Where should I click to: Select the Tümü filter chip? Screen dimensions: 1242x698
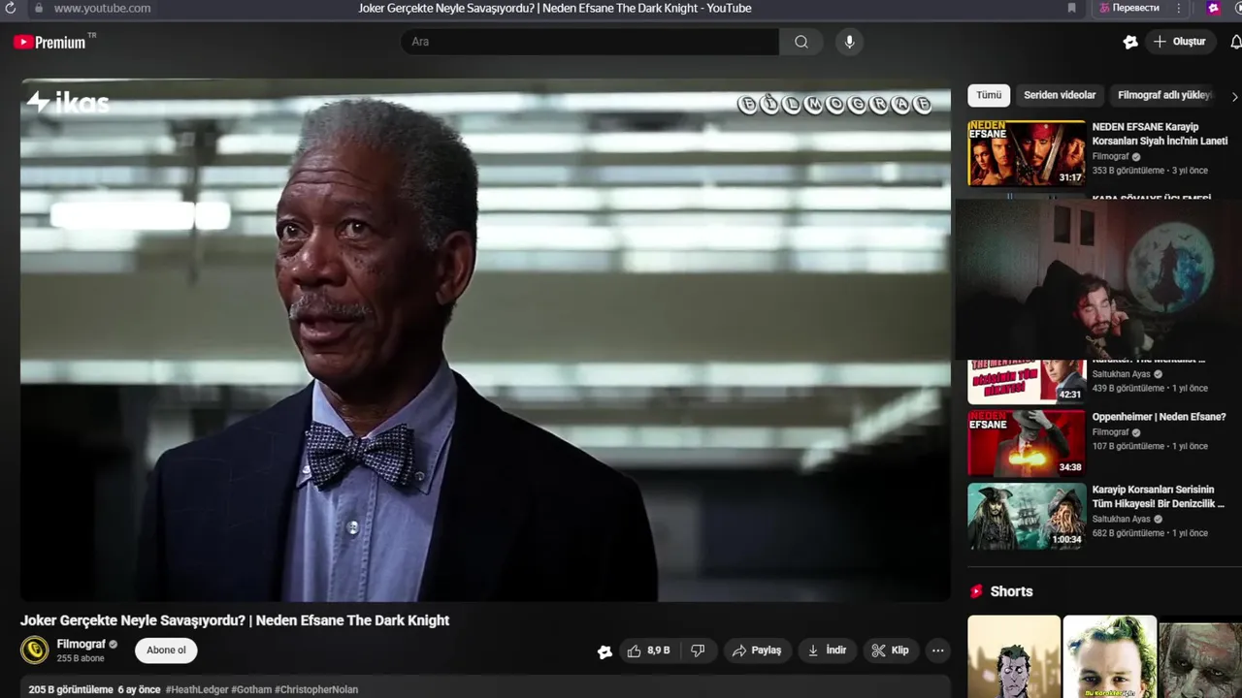[989, 95]
